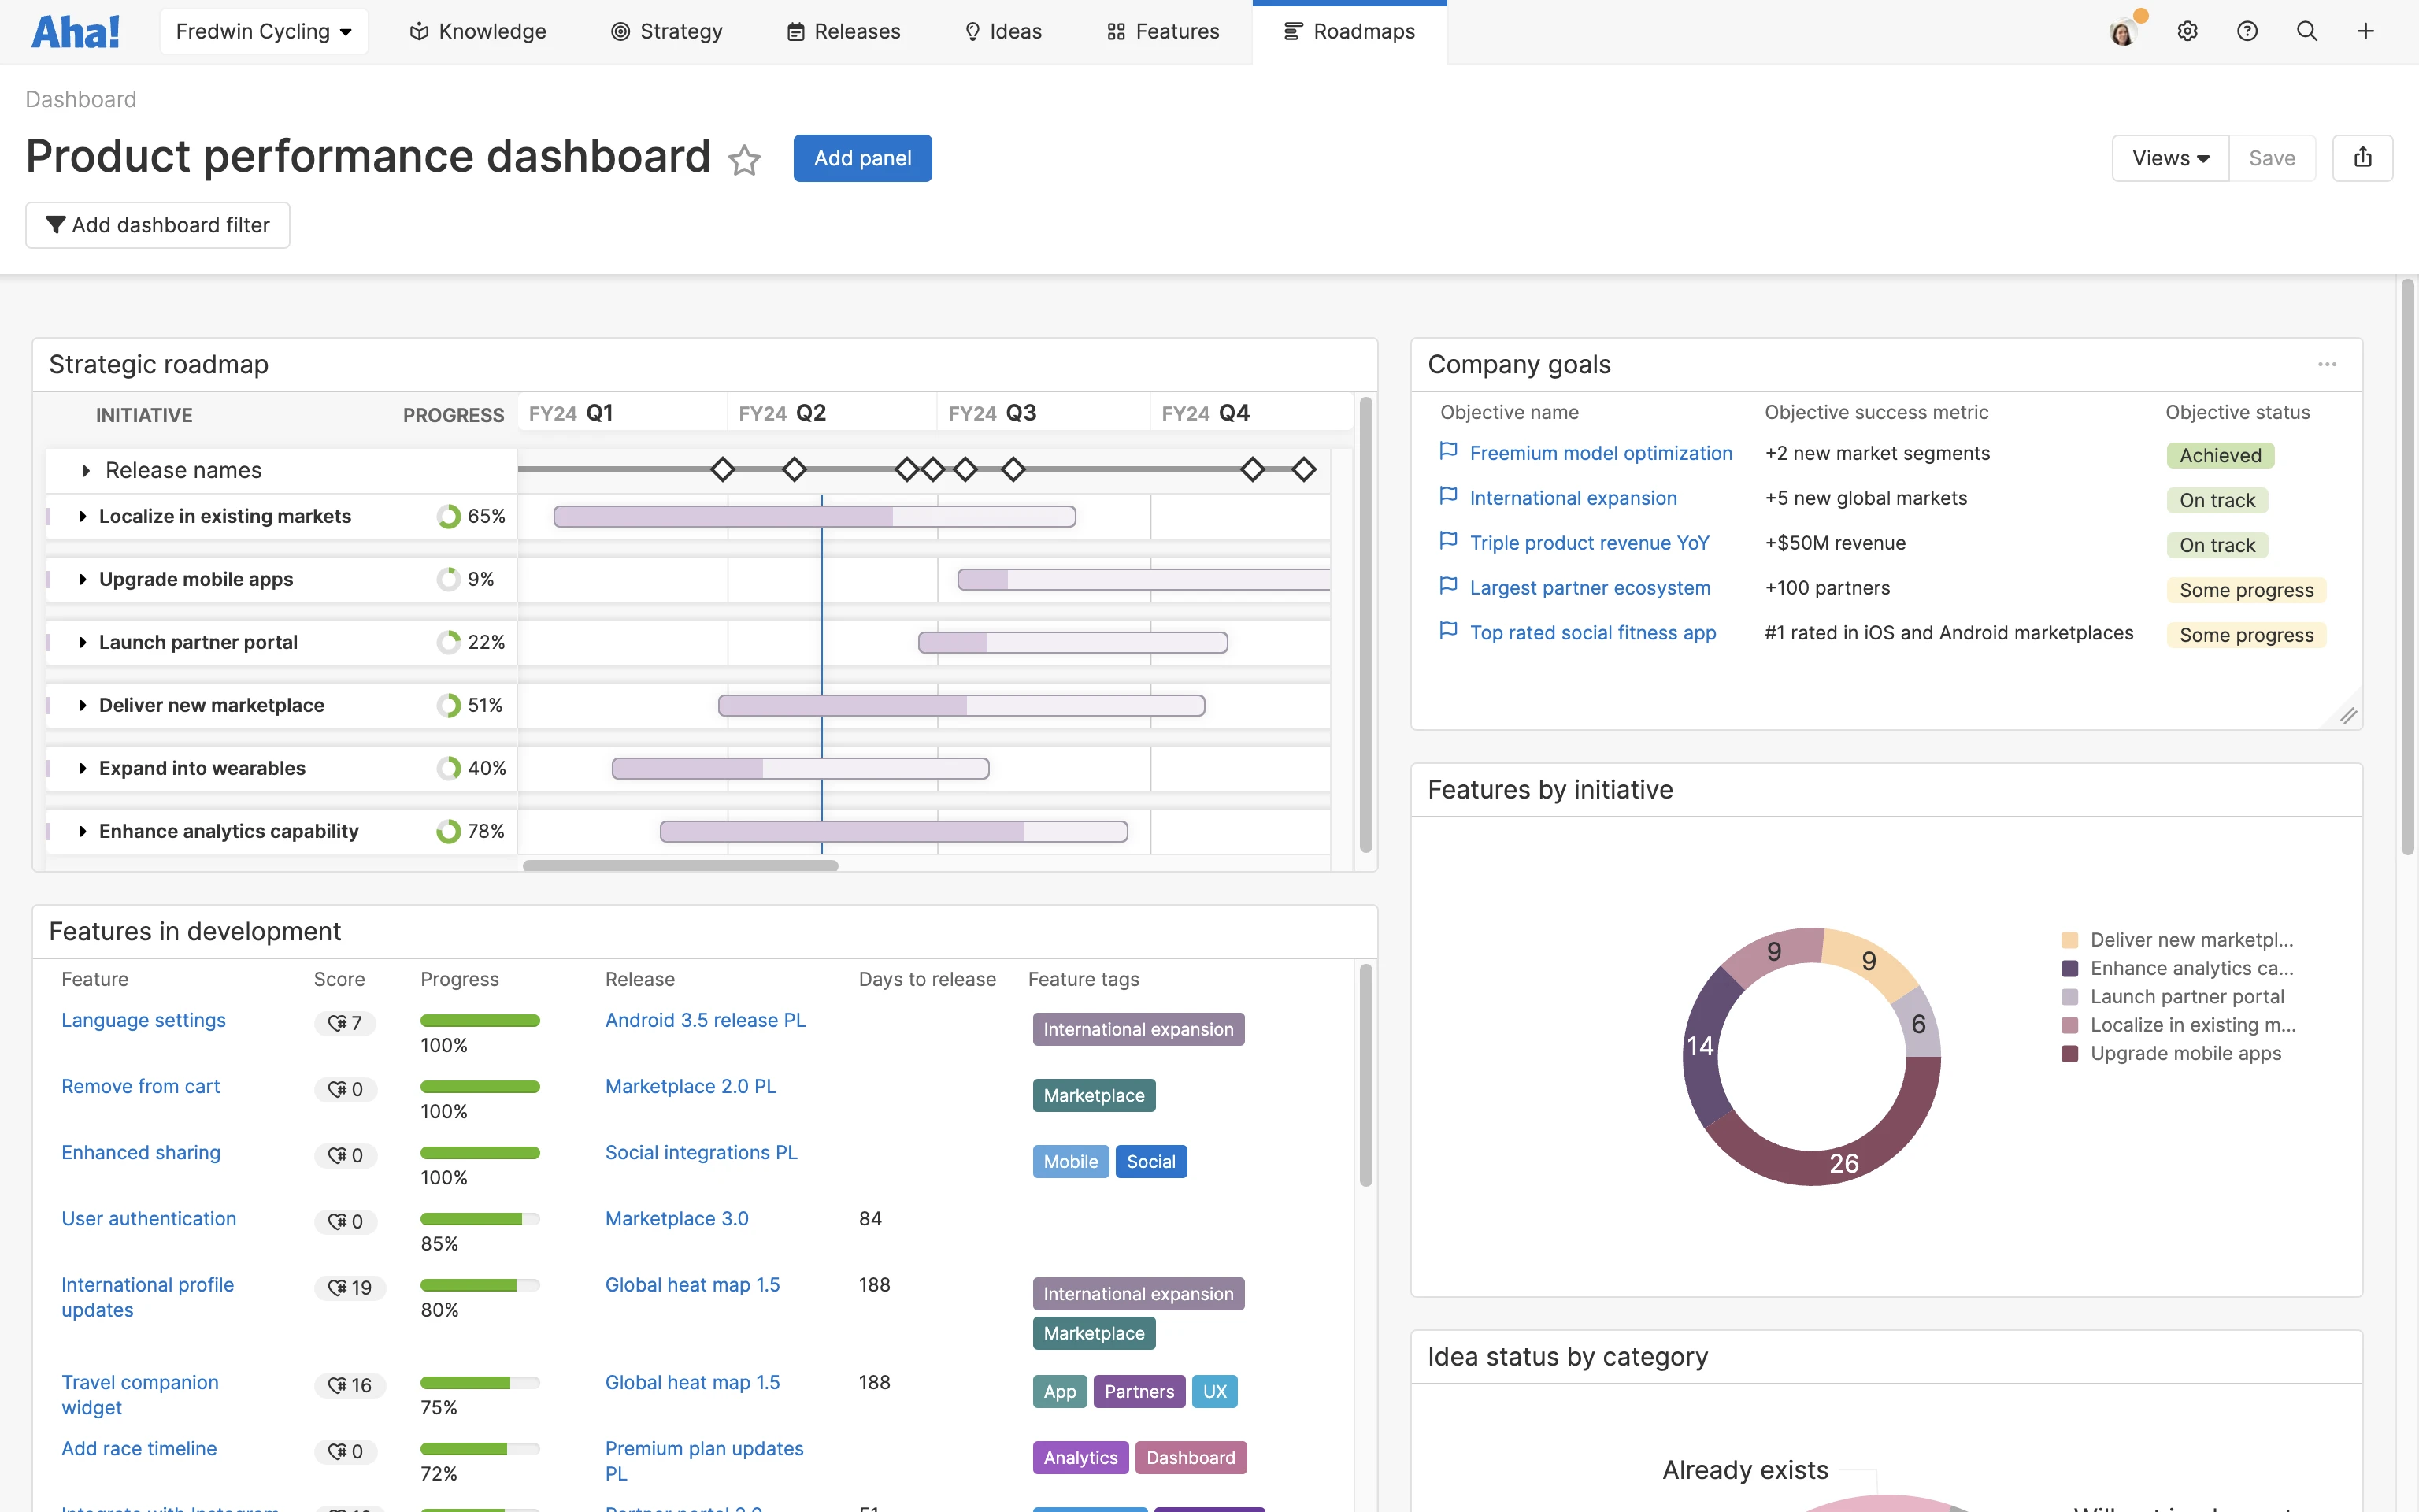Open the help question mark icon
The width and height of the screenshot is (2419, 1512).
coord(2247,31)
